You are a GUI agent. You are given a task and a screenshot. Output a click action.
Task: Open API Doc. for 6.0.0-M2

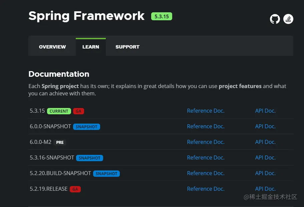coord(265,142)
